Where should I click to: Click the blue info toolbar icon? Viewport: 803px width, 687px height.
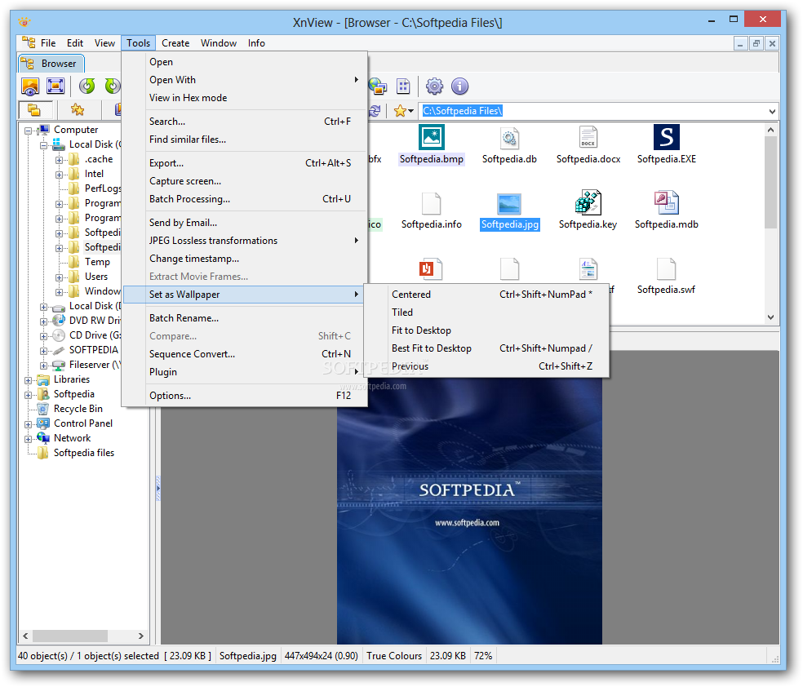pos(459,86)
